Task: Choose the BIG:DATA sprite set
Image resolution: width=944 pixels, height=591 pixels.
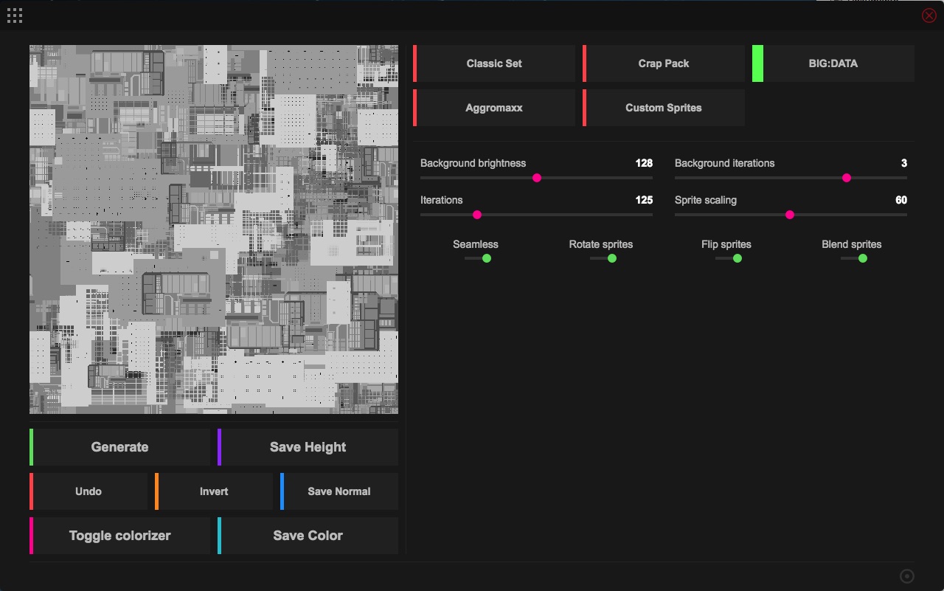Action: 833,63
